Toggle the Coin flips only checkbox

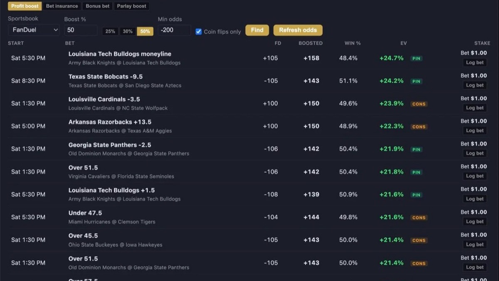point(199,32)
